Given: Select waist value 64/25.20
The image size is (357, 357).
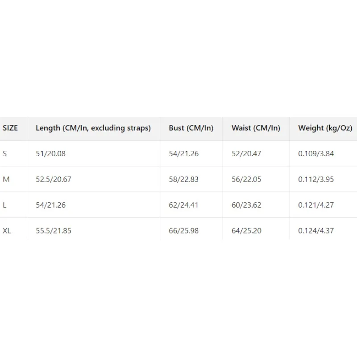Looking at the screenshot, I should (246, 231).
